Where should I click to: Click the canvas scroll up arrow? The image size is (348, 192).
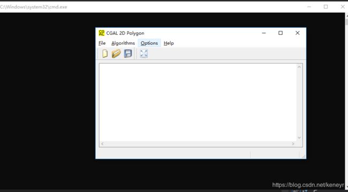click(x=299, y=67)
